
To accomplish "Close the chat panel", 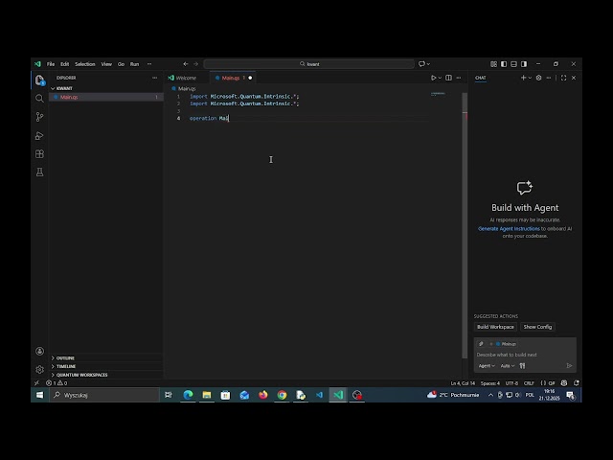I will tap(574, 78).
